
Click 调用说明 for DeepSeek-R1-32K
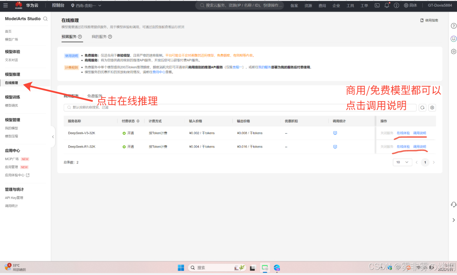click(419, 147)
